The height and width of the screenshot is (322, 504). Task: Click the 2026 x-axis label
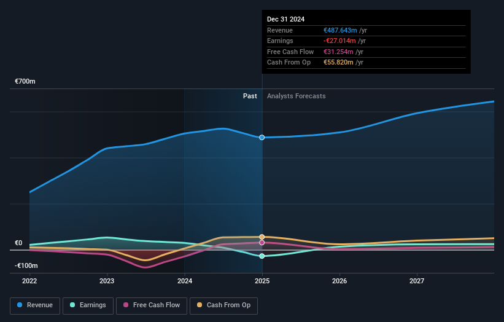339,281
